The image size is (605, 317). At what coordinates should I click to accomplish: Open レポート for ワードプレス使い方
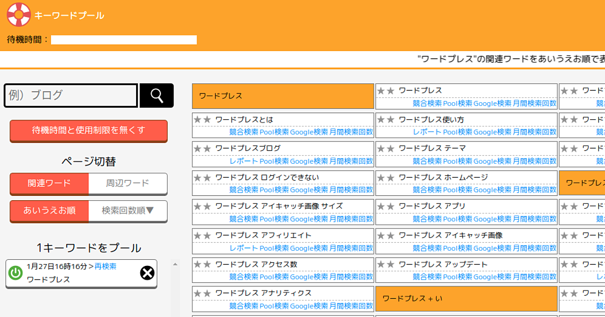point(427,132)
